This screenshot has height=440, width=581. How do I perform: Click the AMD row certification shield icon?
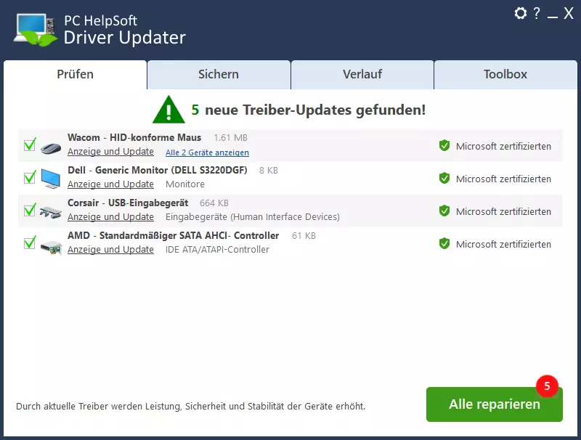(x=444, y=243)
